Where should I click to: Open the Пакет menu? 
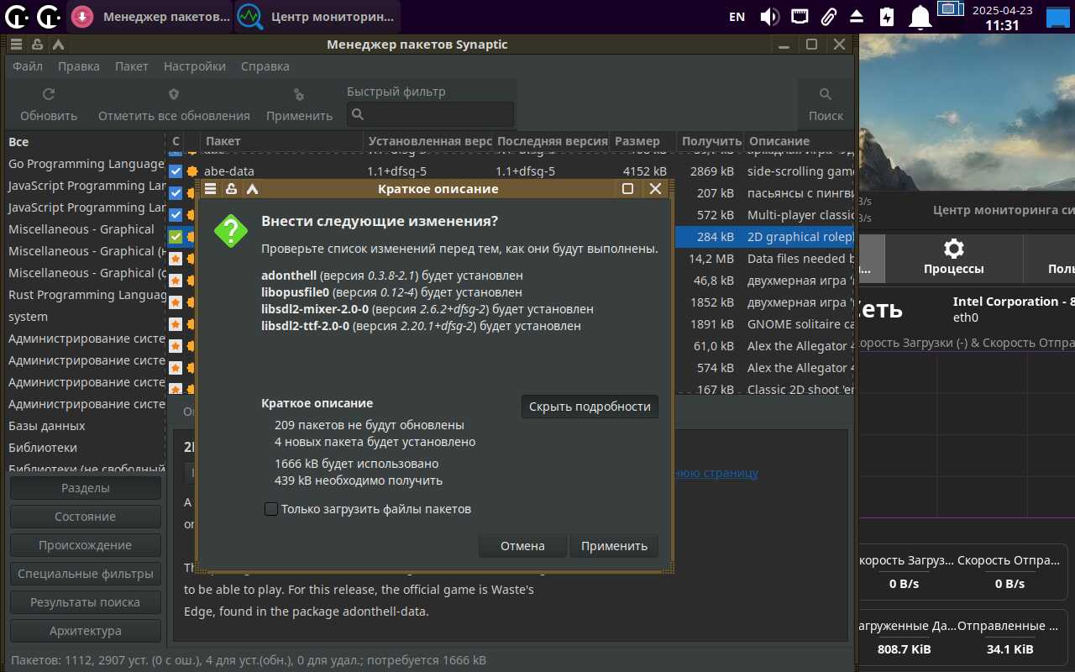tap(131, 66)
